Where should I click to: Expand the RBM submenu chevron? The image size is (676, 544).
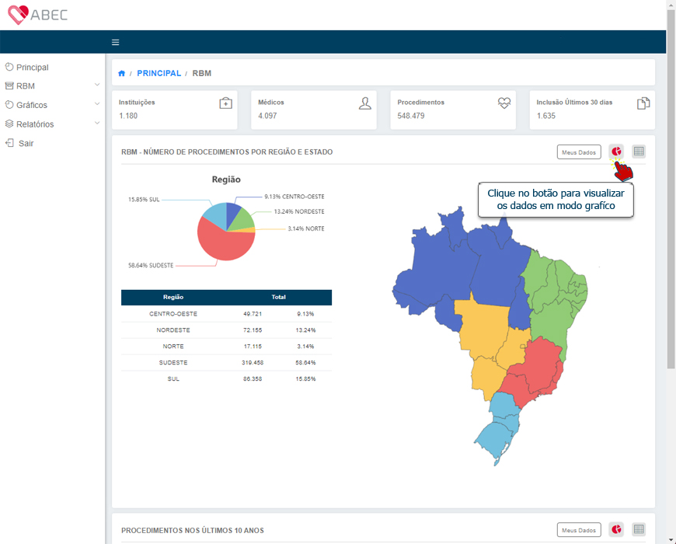pos(97,85)
